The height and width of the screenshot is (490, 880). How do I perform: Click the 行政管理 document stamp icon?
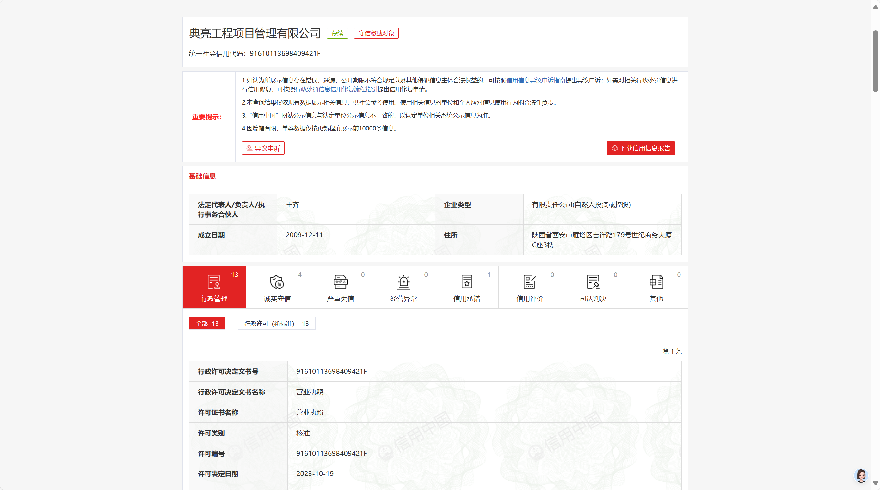coord(214,282)
